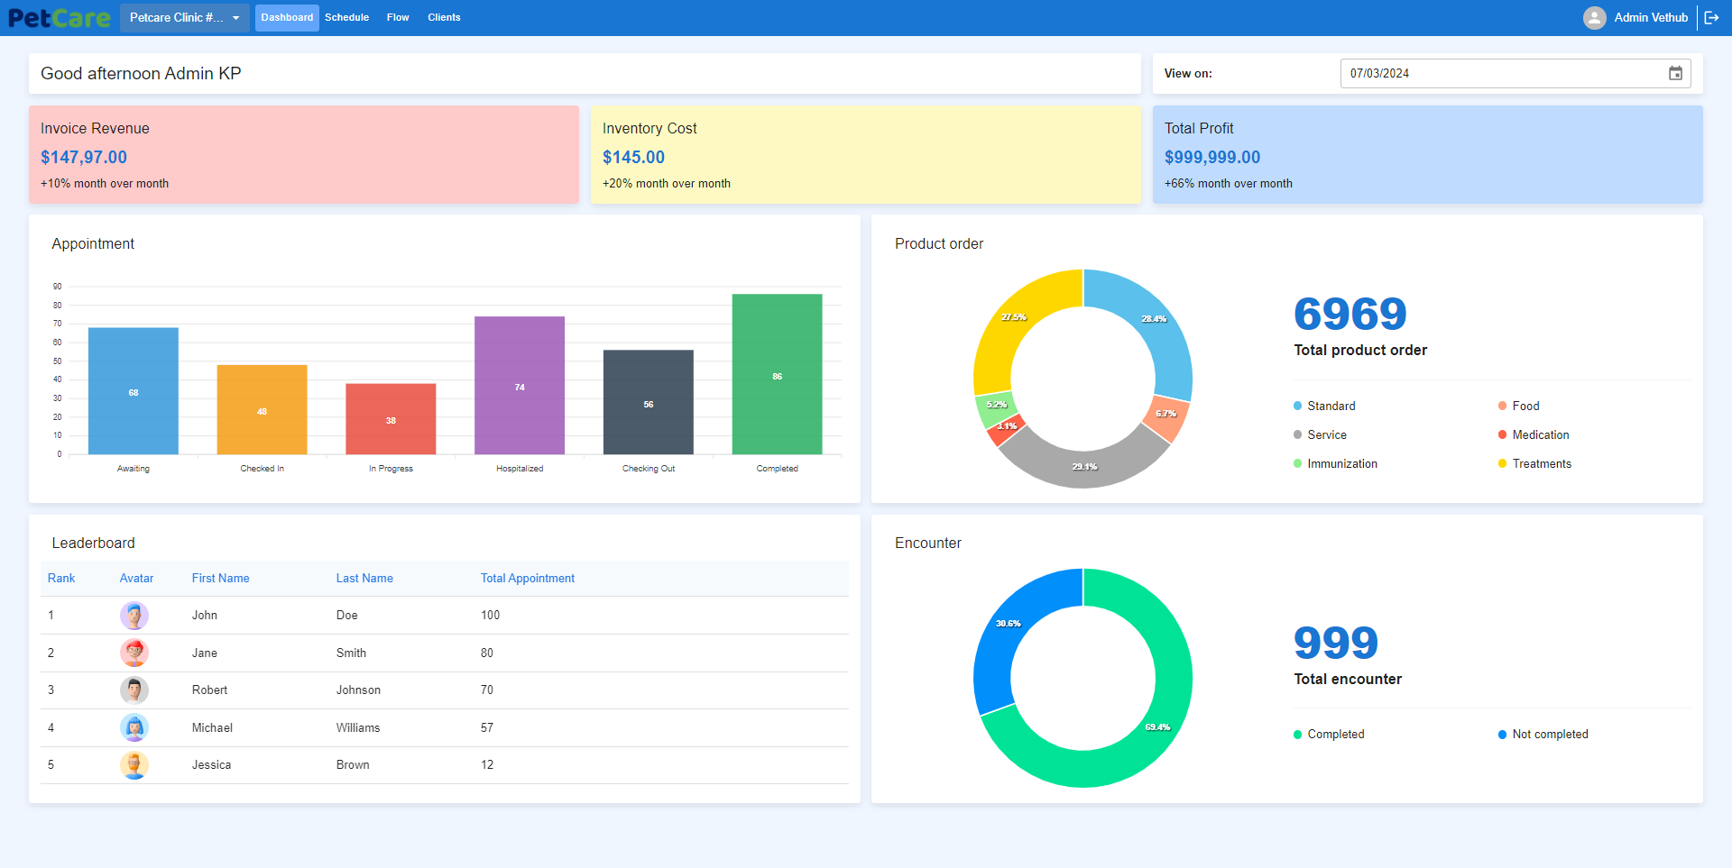The height and width of the screenshot is (868, 1732).
Task: Click the Hospitalized bar showing 74
Action: point(520,386)
